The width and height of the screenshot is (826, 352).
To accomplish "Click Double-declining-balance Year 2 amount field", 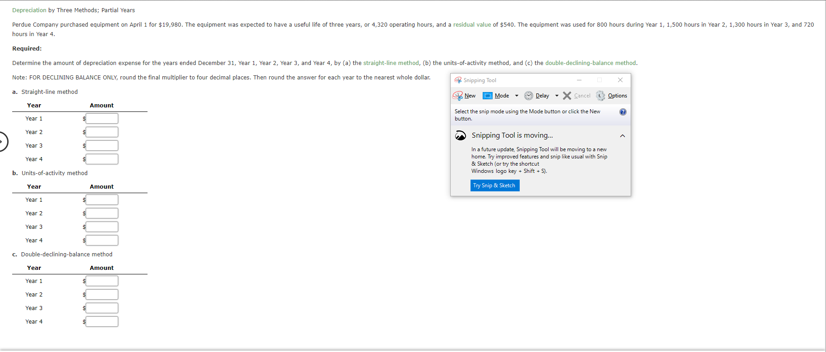I will point(102,295).
